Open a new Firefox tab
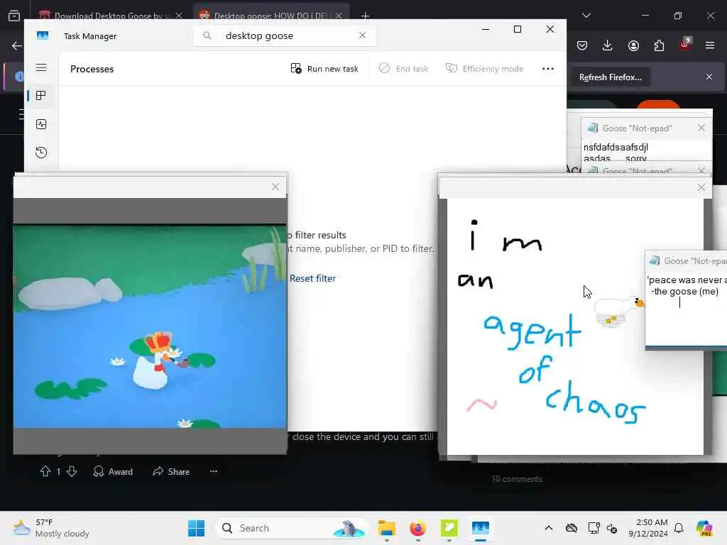 coord(365,16)
